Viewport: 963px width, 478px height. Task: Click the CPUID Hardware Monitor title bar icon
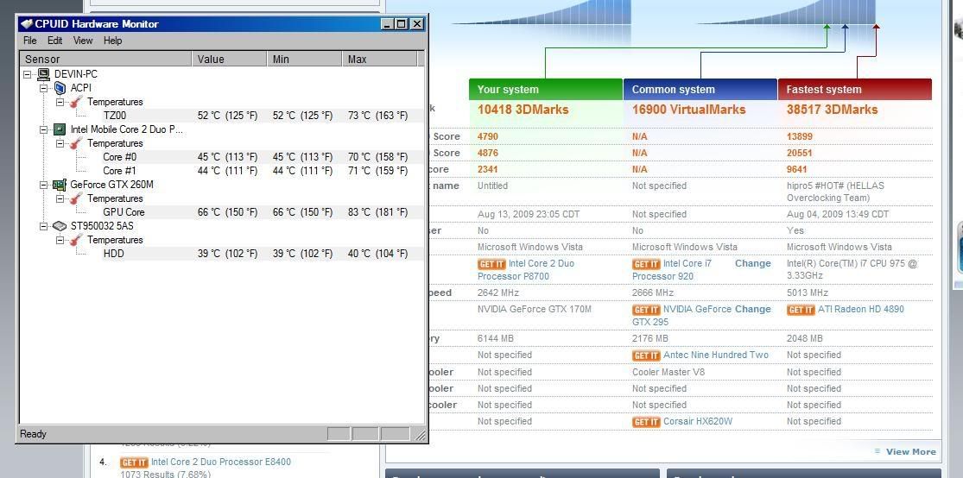point(27,24)
